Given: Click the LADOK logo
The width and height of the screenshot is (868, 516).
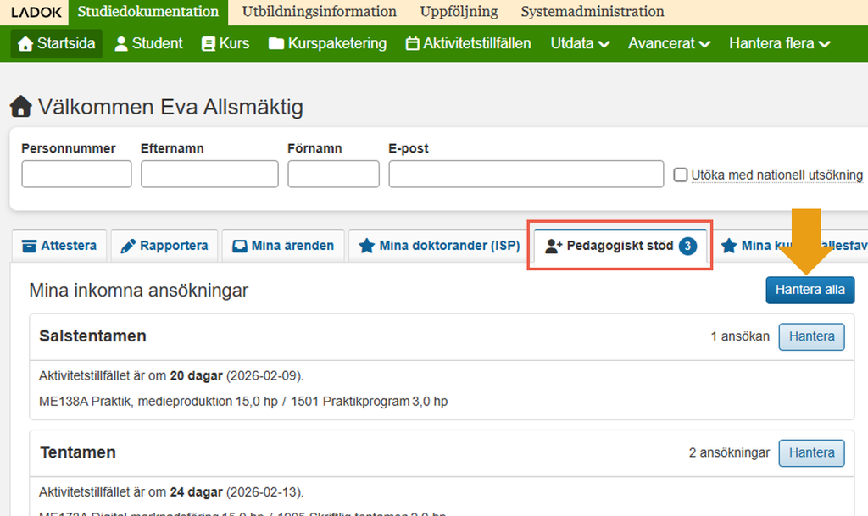Looking at the screenshot, I should point(36,12).
